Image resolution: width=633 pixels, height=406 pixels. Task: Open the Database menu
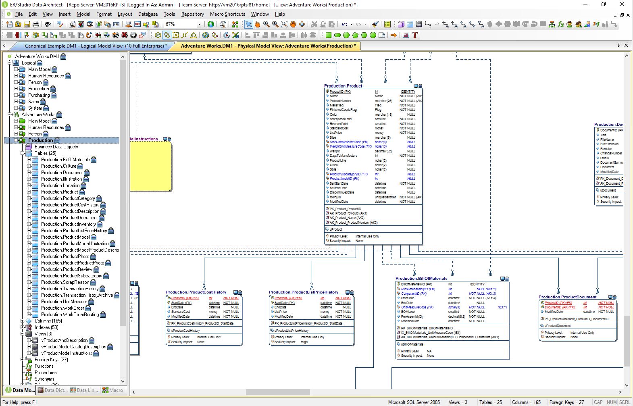[x=148, y=14]
